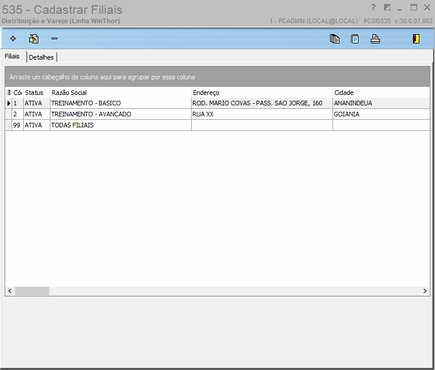Screen dimensions: 435x370
Task: Open the grid column chooser icon
Action: [9, 93]
